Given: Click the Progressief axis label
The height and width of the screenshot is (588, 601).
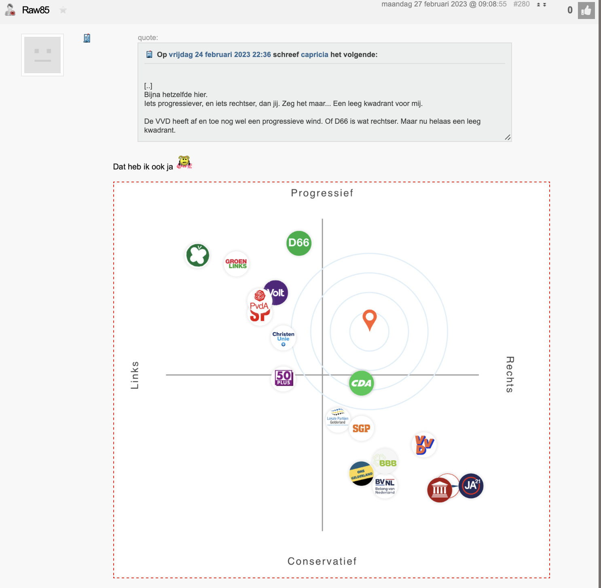Looking at the screenshot, I should [x=322, y=193].
